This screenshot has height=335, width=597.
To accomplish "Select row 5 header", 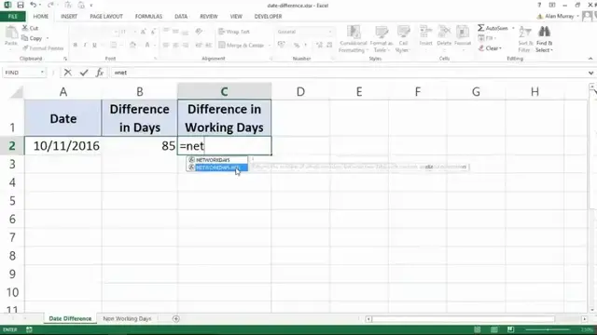I will coord(12,201).
